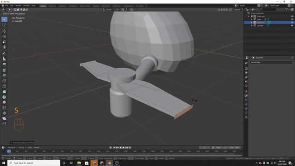Jump to the timeline start frame

point(114,148)
